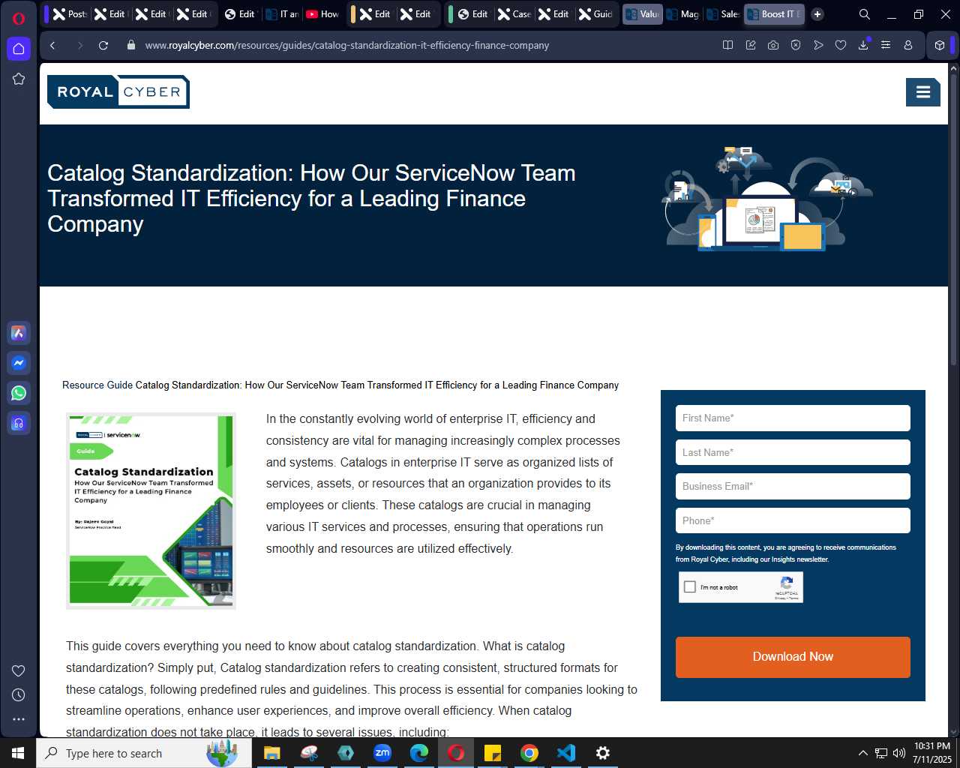This screenshot has width=960, height=768.
Task: Open the extensions cube icon
Action: point(940,45)
